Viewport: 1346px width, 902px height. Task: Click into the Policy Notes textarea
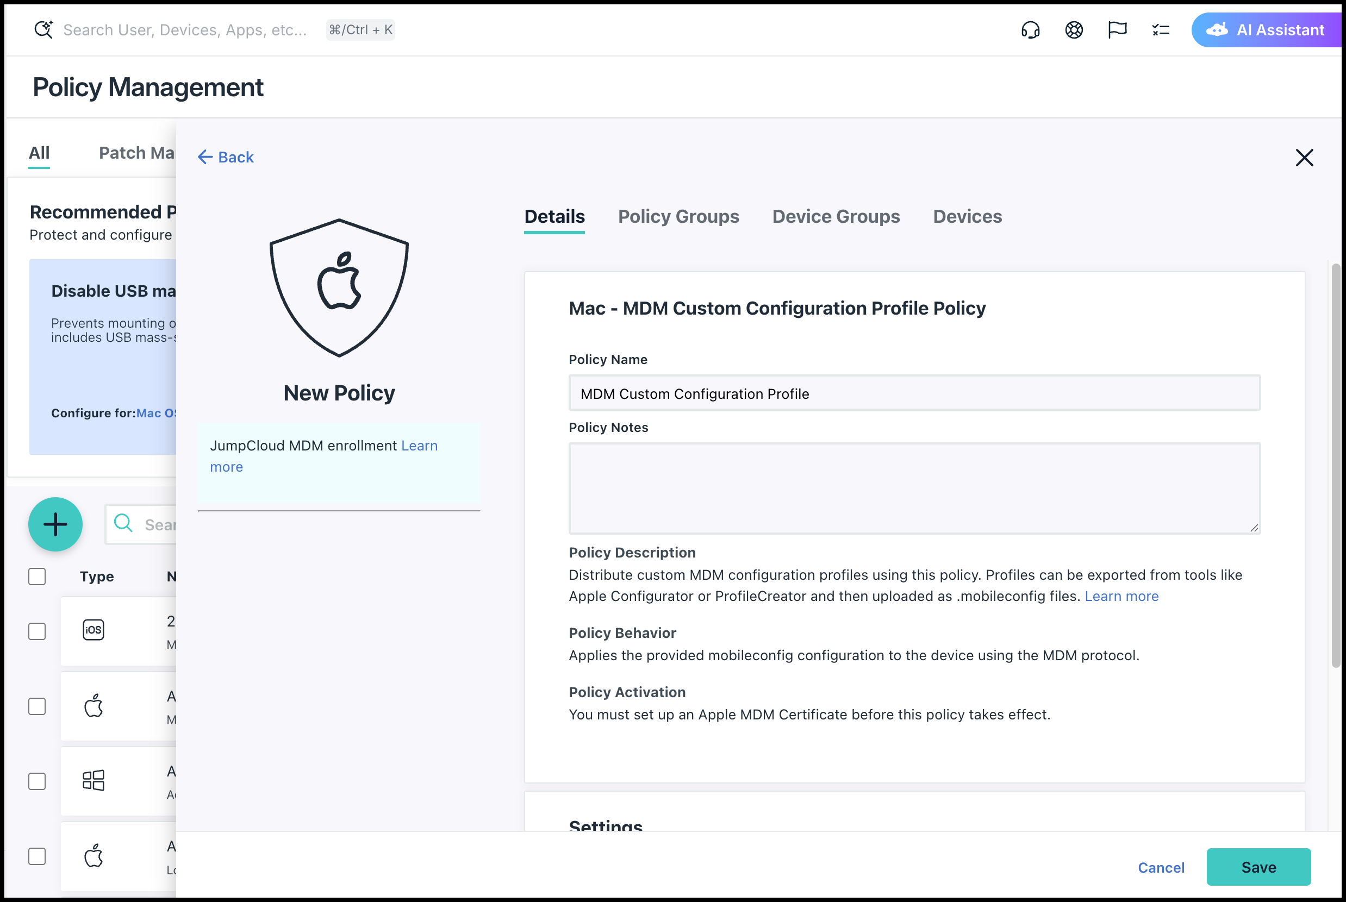(x=914, y=488)
